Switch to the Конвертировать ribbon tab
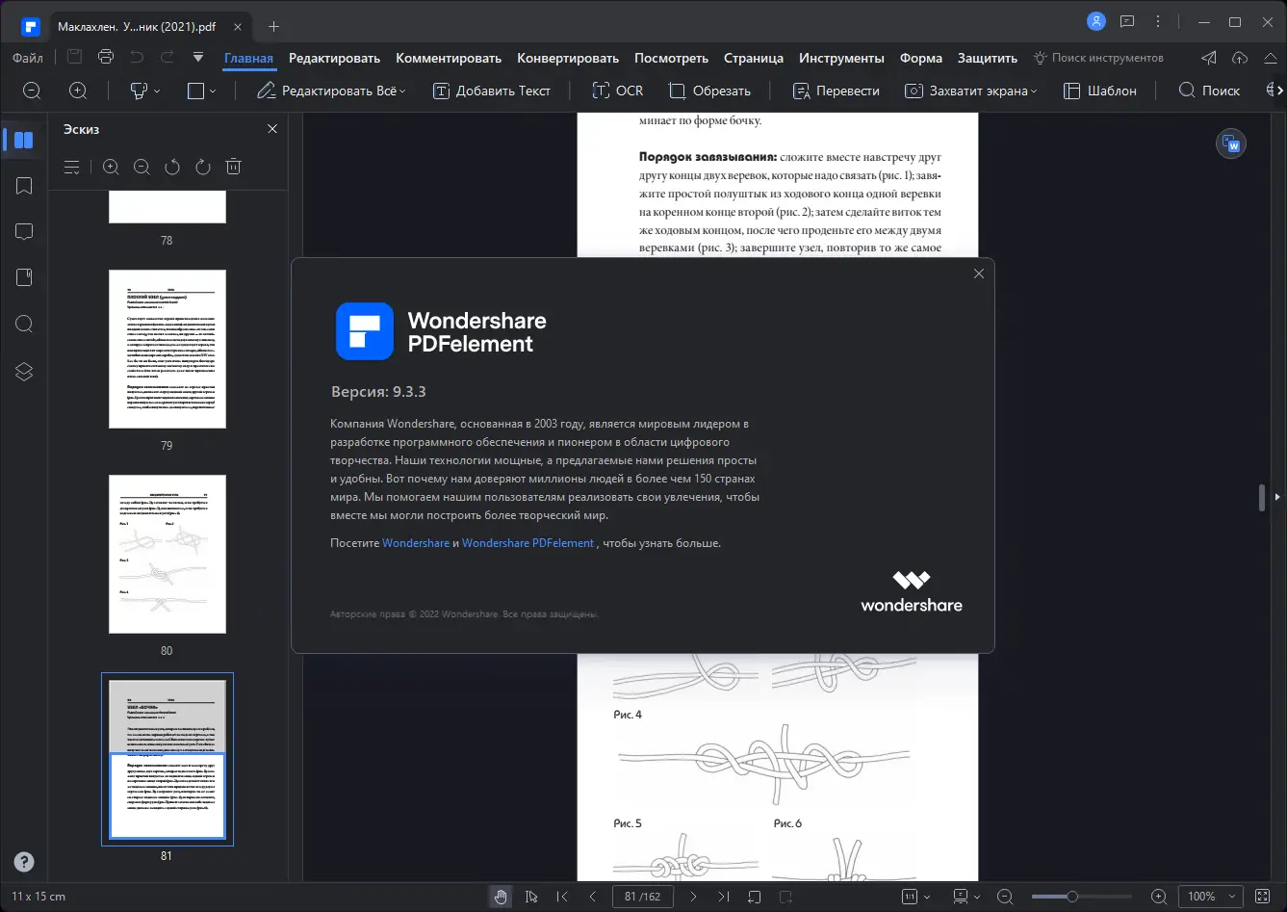The image size is (1287, 912). pyautogui.click(x=567, y=58)
